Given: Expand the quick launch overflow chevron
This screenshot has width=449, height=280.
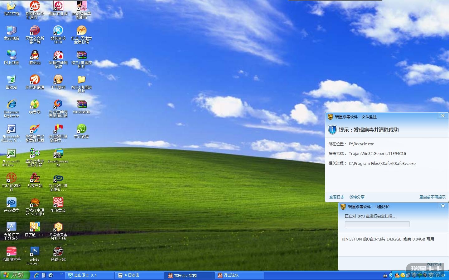Looking at the screenshot, I should point(61,274).
